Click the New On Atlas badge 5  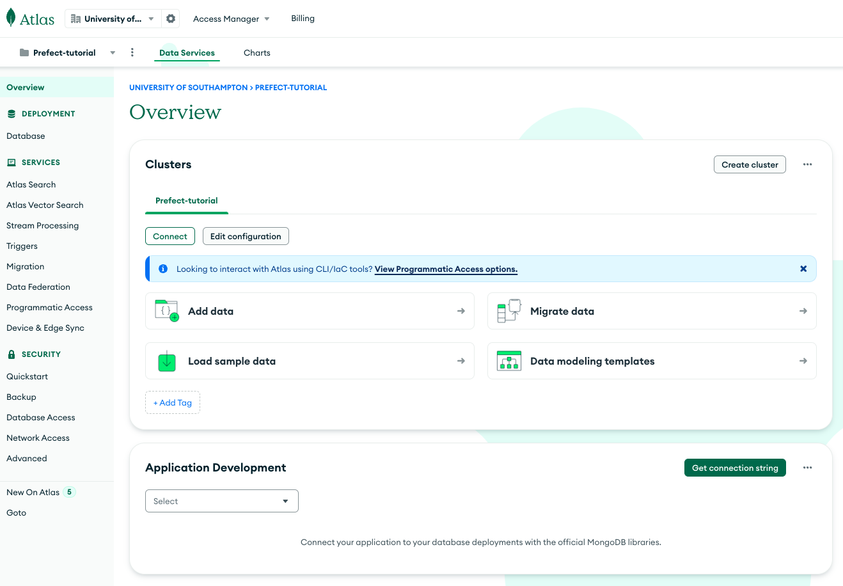pyautogui.click(x=69, y=492)
